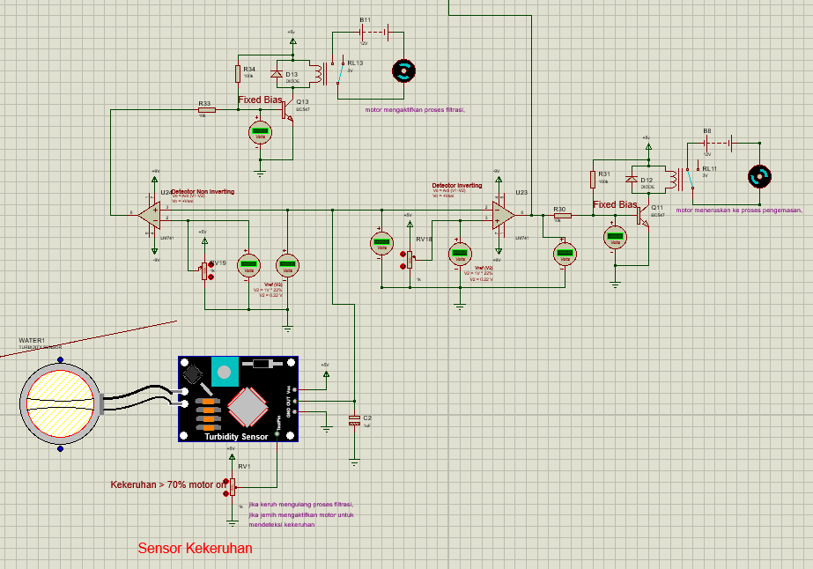813x569 pixels.
Task: Select the 'Detector Inverting' label
Action: tap(457, 185)
